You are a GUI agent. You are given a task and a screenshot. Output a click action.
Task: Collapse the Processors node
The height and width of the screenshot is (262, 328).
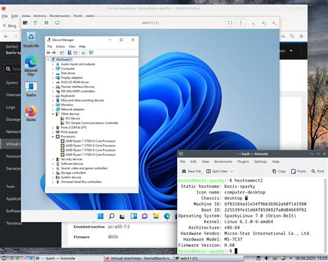(x=53, y=136)
